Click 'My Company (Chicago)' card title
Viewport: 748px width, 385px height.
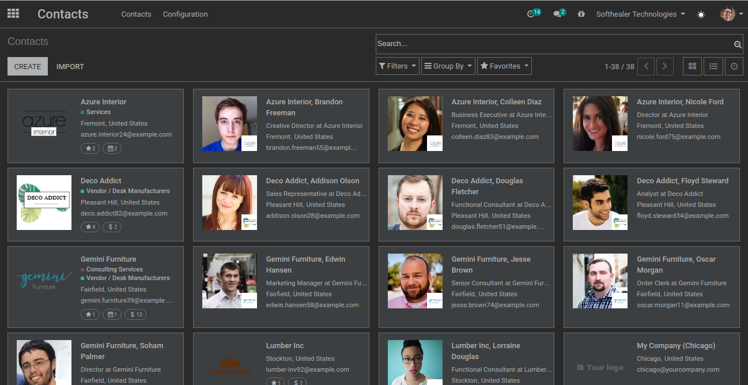[676, 346]
